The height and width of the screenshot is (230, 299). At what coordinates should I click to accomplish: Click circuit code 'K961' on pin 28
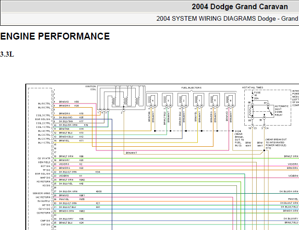click(x=82, y=195)
